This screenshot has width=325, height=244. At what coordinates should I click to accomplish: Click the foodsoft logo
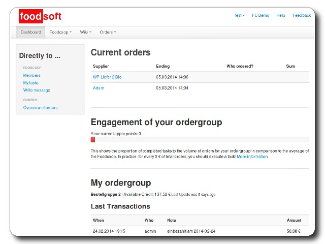(40, 16)
